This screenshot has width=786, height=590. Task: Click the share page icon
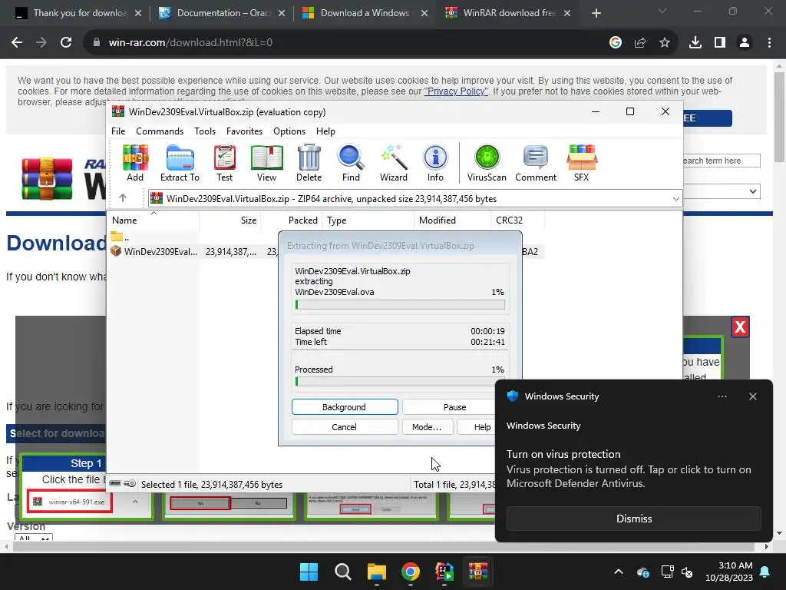pos(639,43)
